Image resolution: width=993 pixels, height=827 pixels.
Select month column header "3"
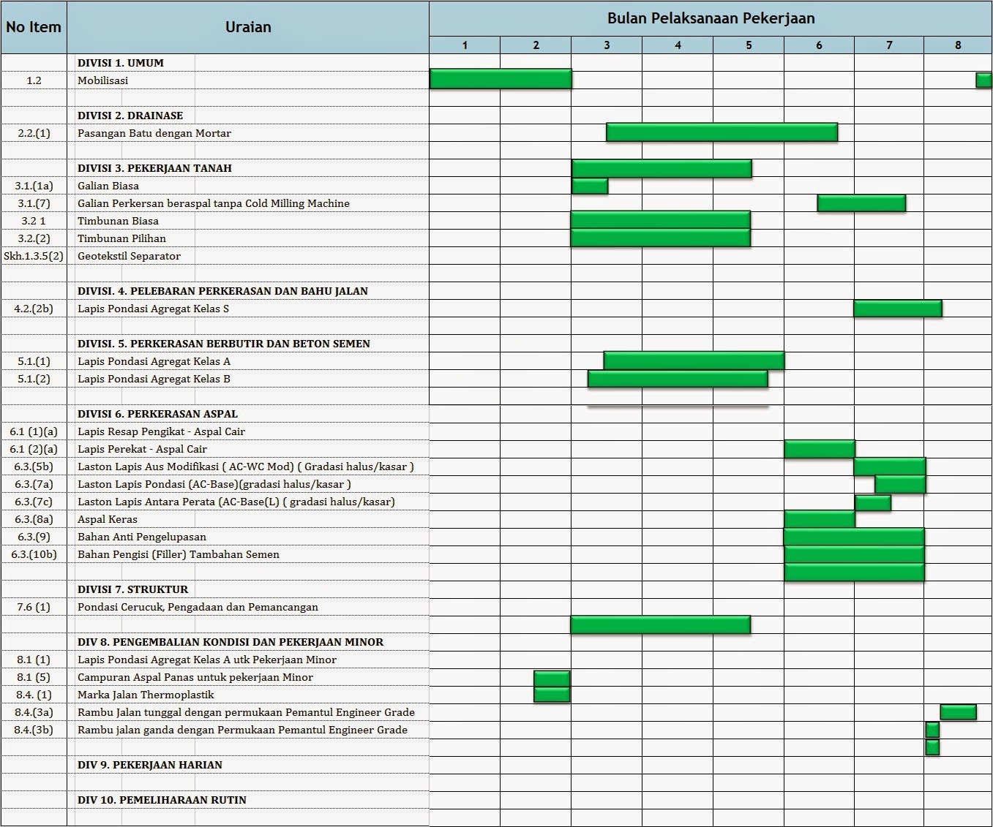(x=607, y=45)
